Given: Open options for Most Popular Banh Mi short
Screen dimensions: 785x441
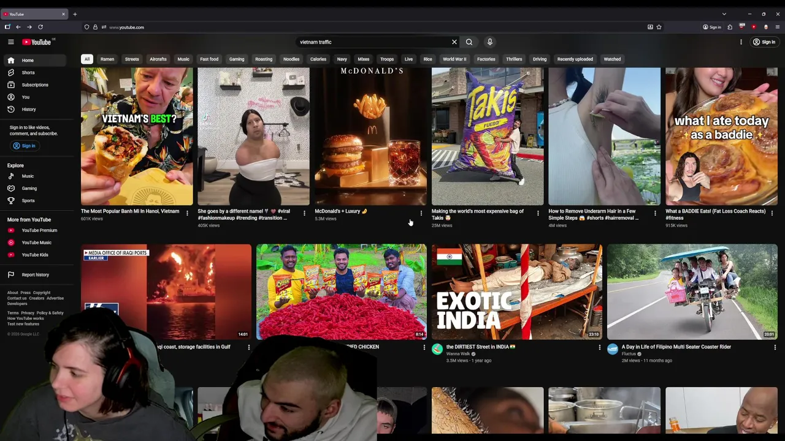Looking at the screenshot, I should tap(187, 213).
